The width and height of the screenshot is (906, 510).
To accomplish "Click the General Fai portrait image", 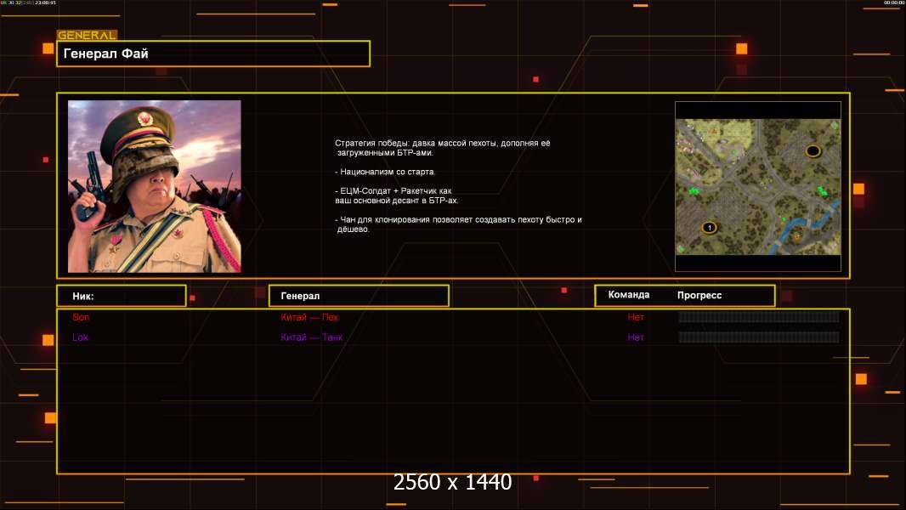I will click(x=155, y=186).
